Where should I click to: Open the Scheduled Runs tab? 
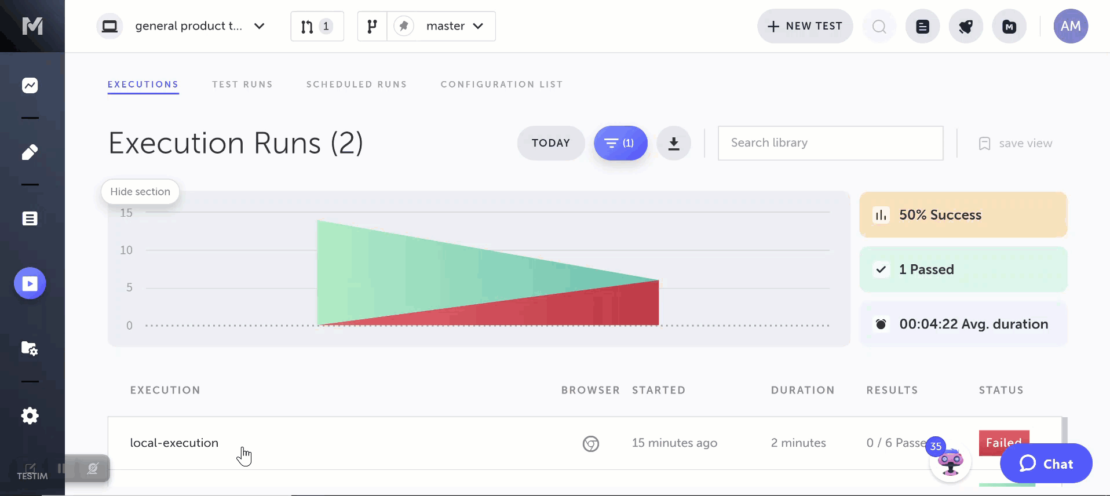[356, 85]
